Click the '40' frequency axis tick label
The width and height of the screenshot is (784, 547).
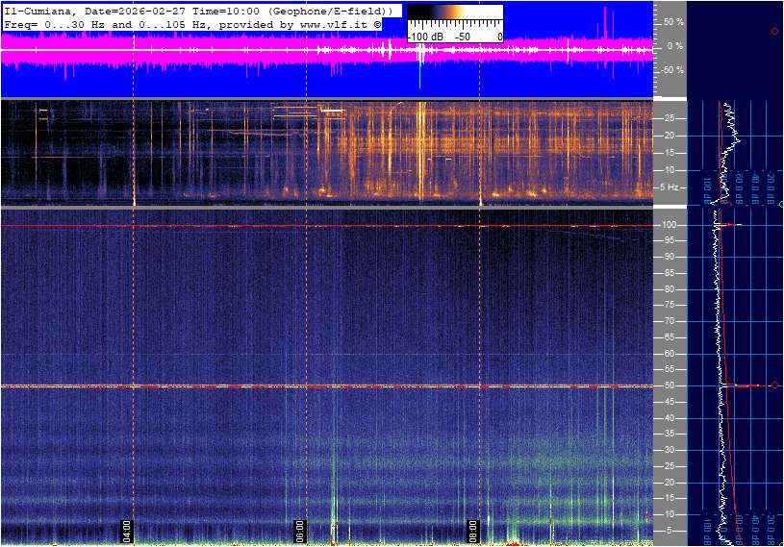669,418
